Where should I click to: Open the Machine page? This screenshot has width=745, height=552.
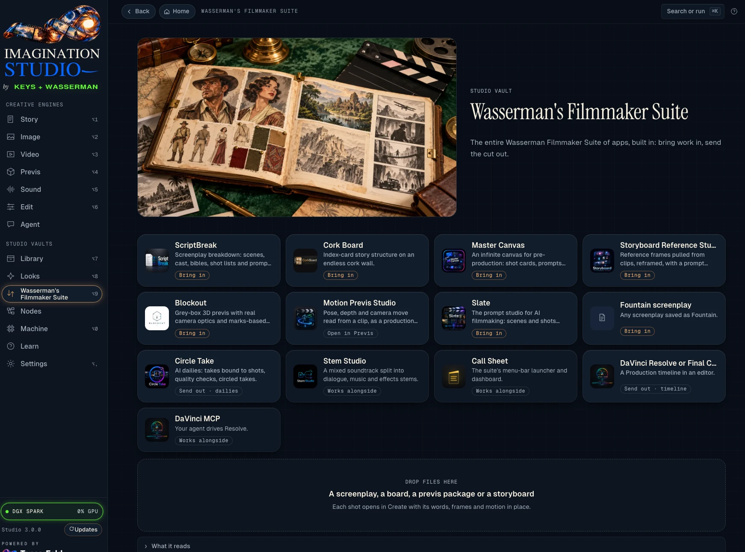(52, 329)
